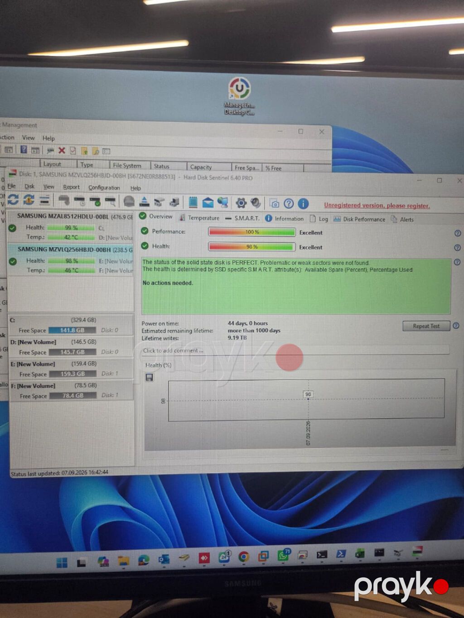Click the save icon above the Health graph

click(149, 377)
